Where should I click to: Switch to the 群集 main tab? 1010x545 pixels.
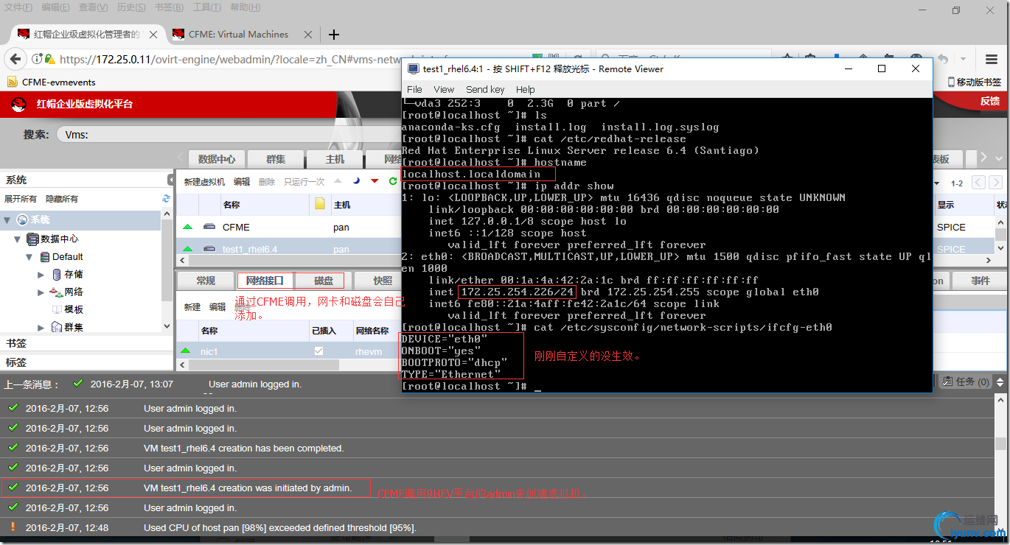point(276,159)
